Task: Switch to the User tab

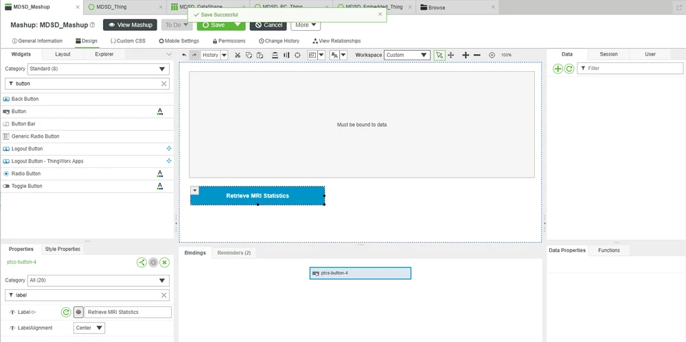Action: coord(650,54)
